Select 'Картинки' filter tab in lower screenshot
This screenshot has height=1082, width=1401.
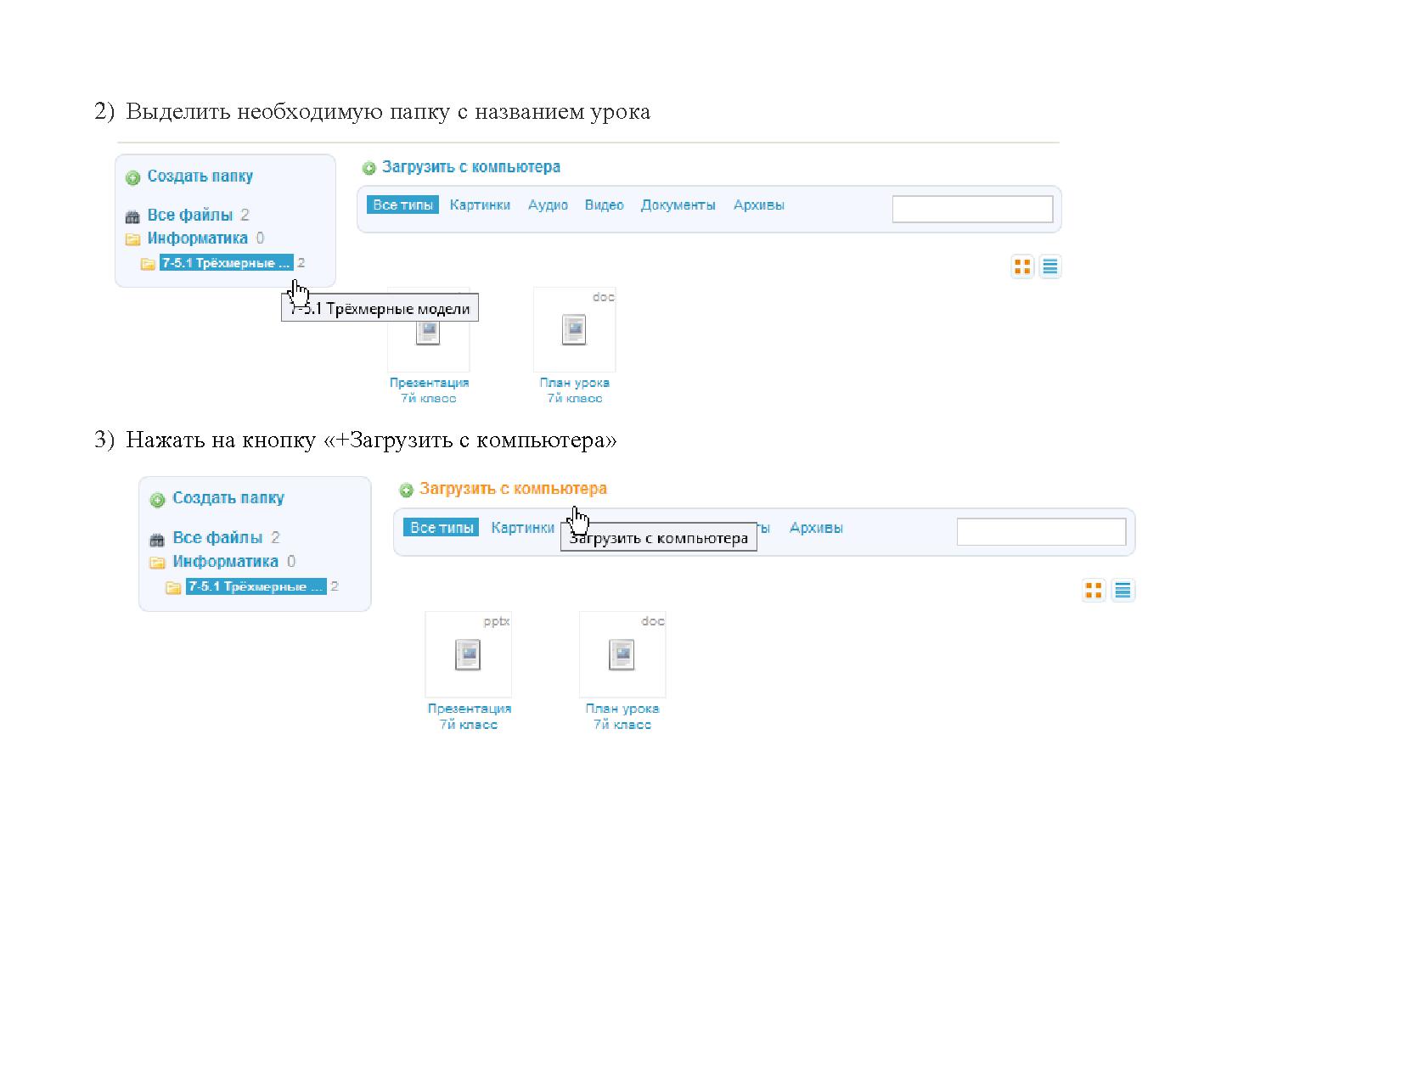523,528
